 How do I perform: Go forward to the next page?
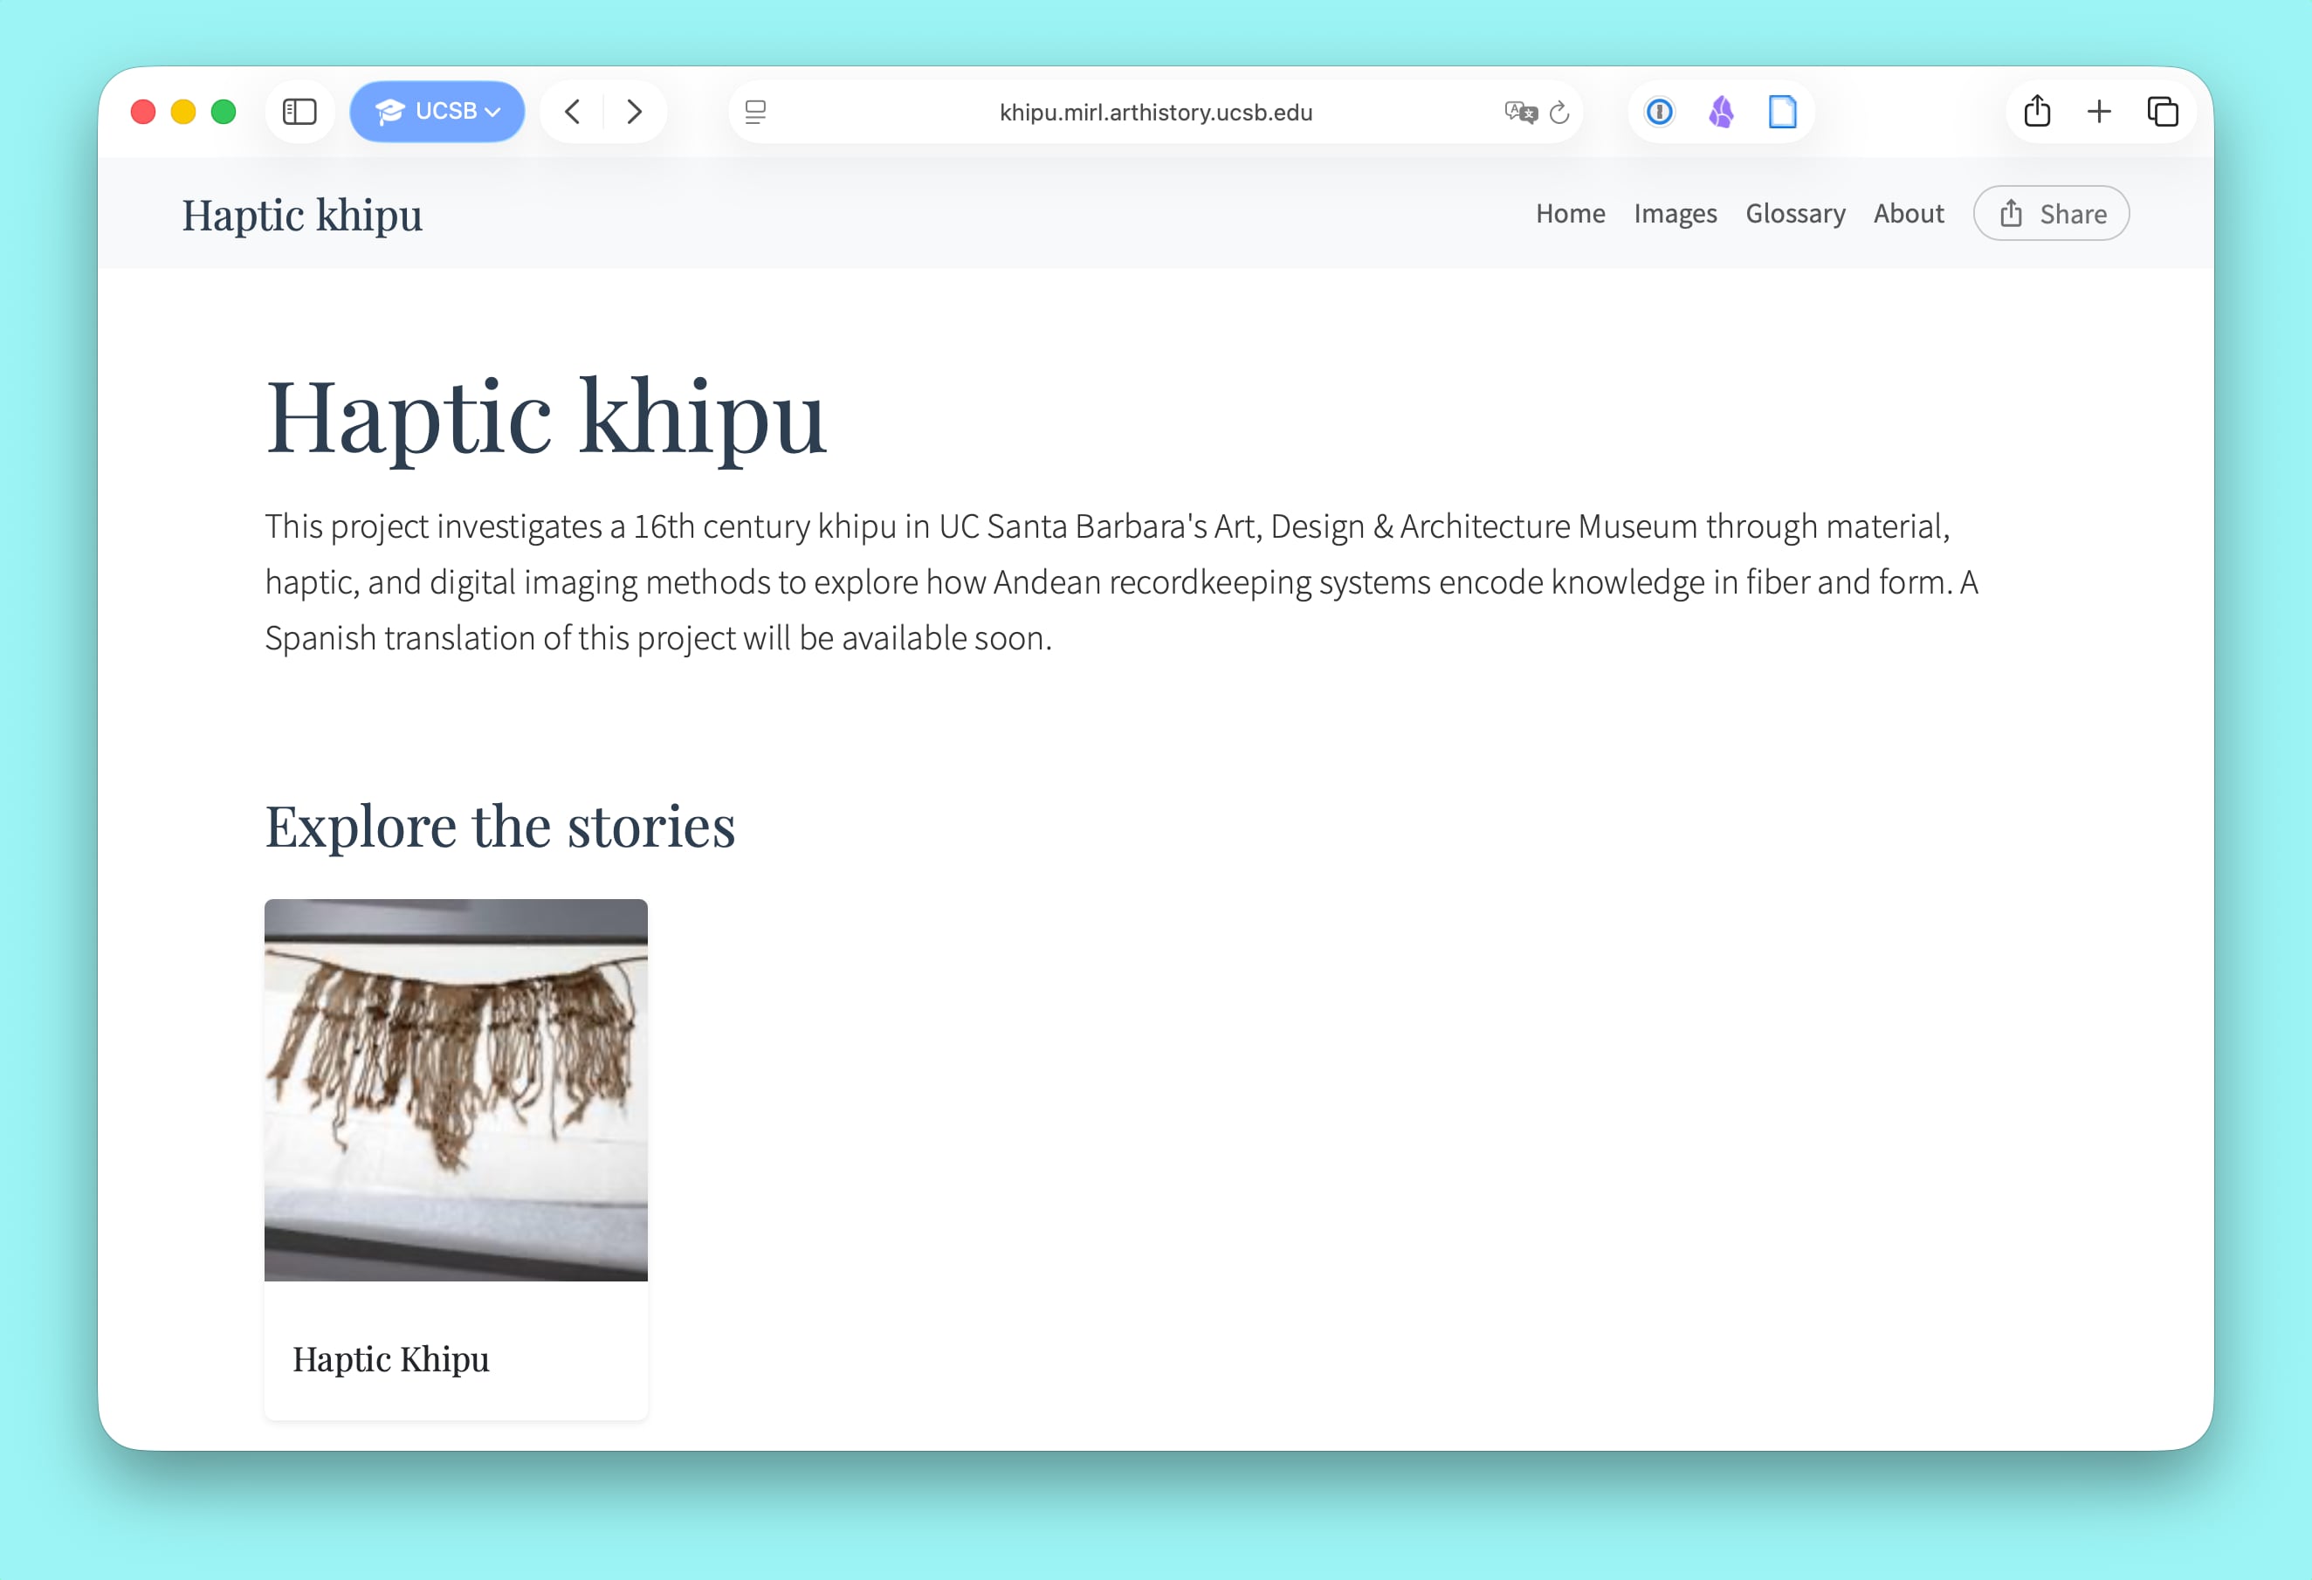pos(635,112)
